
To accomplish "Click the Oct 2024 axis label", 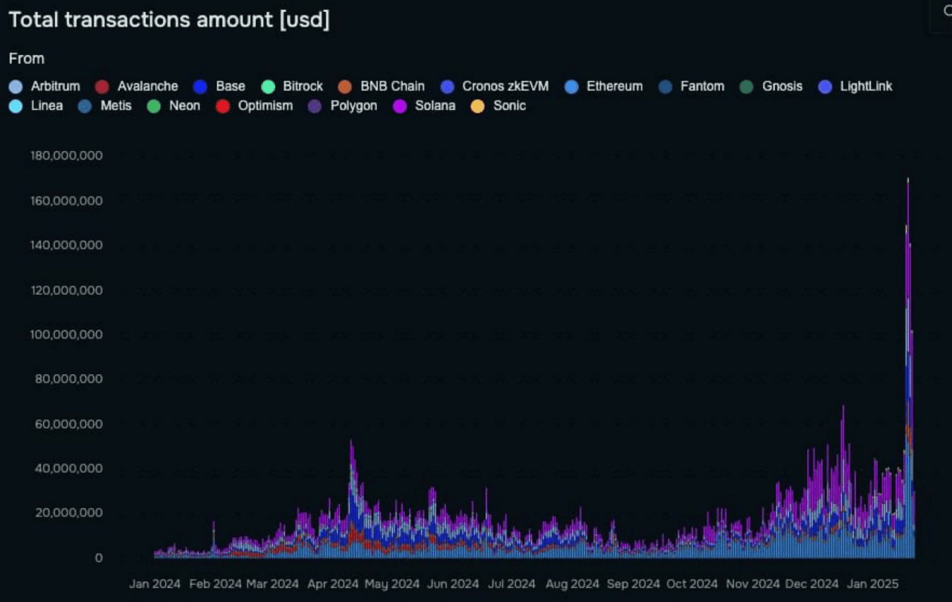I will (x=692, y=584).
